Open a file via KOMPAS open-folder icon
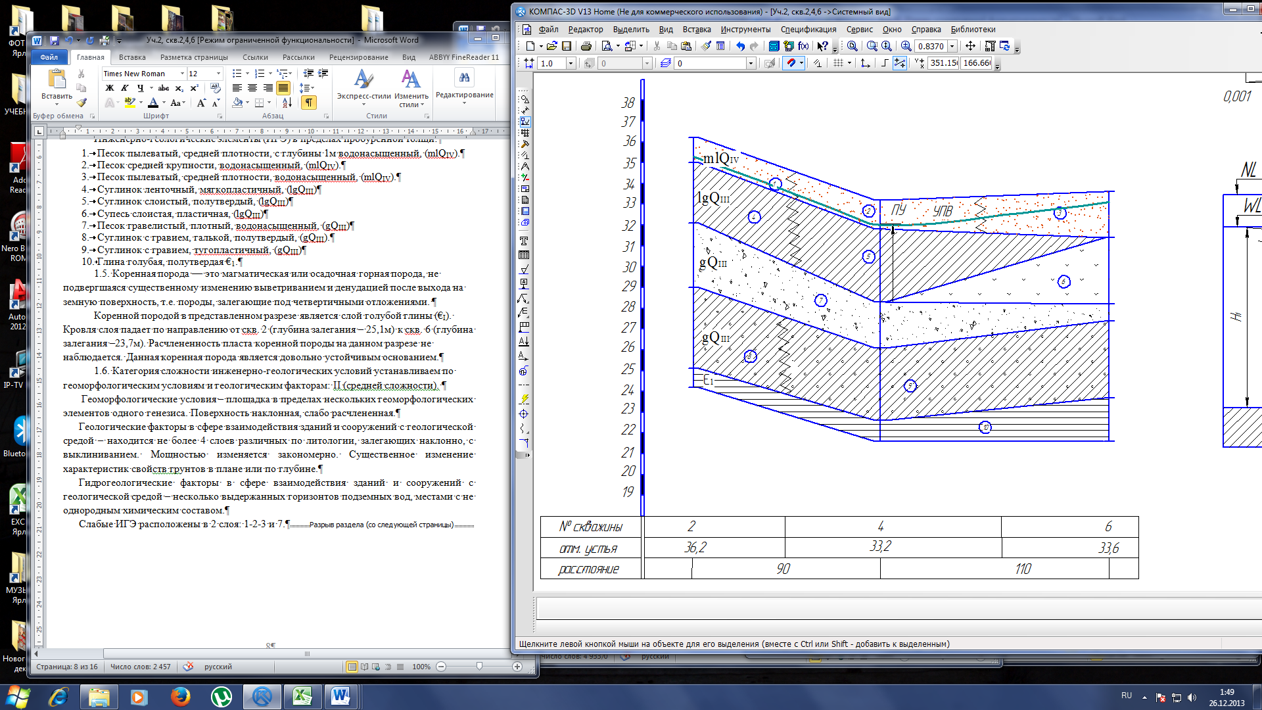The width and height of the screenshot is (1262, 710). click(552, 46)
